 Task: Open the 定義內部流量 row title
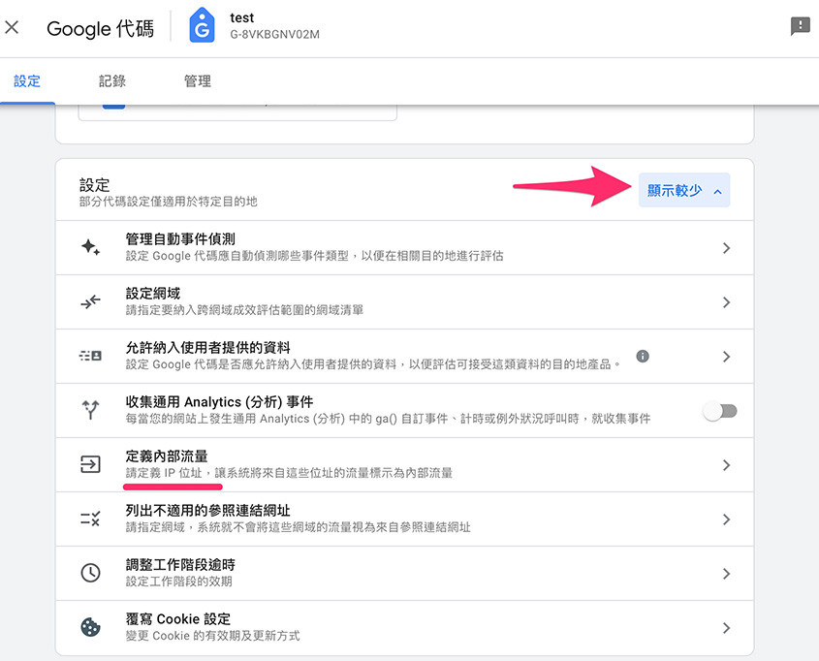(167, 456)
